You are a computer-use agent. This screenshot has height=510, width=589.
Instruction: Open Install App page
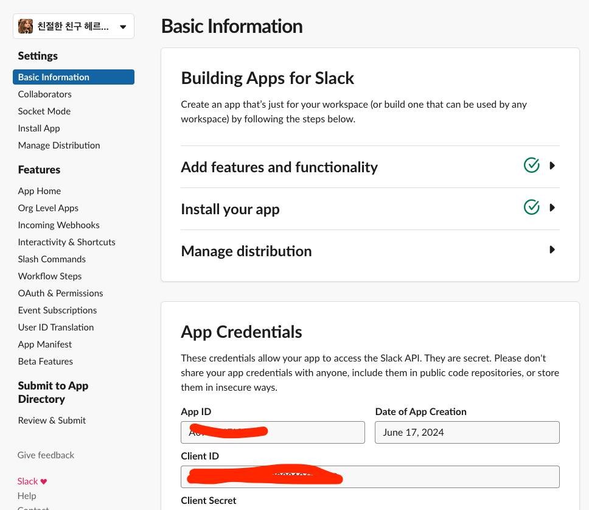[x=39, y=128]
